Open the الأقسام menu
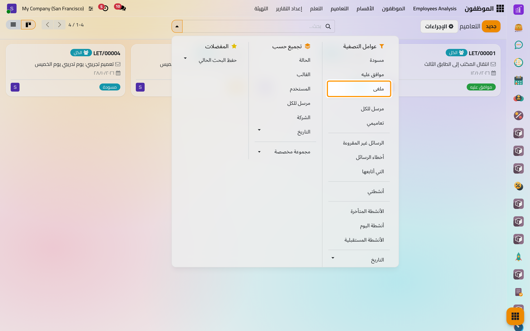 [365, 9]
